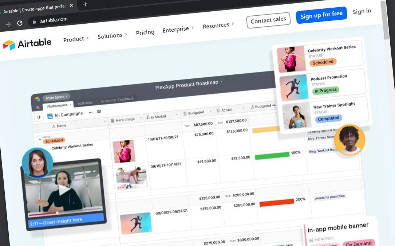Click the man's circular avatar photo
The width and height of the screenshot is (395, 246).
click(x=349, y=139)
